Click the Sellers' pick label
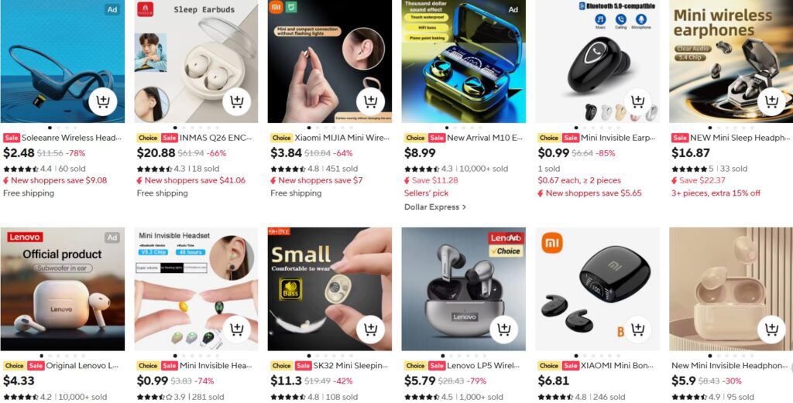This screenshot has width=793, height=403. pos(427,193)
